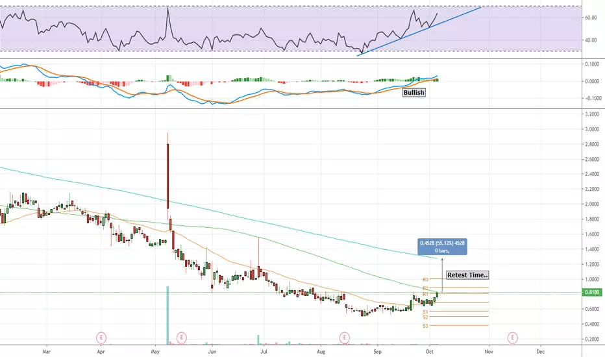Select the 40.00 RSI scale value
The width and height of the screenshot is (605, 357).
[x=591, y=40]
